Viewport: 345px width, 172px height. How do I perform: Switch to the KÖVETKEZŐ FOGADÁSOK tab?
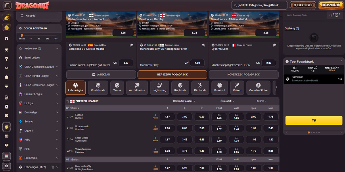click(243, 75)
